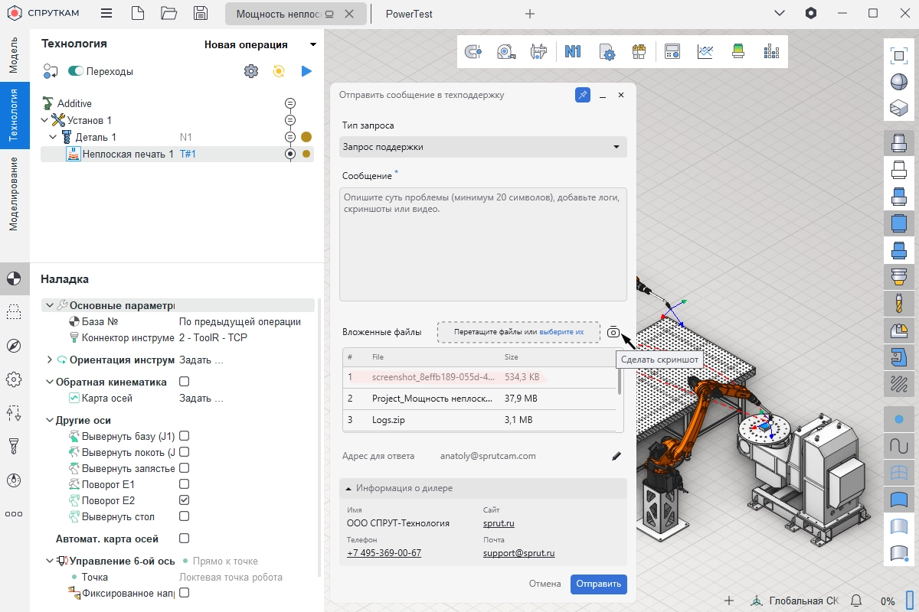
Task: Collapse the Информация о дилере section
Action: point(349,488)
